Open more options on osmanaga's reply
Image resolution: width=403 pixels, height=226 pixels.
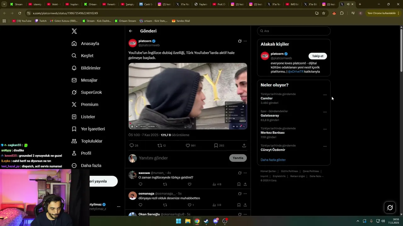[245, 194]
